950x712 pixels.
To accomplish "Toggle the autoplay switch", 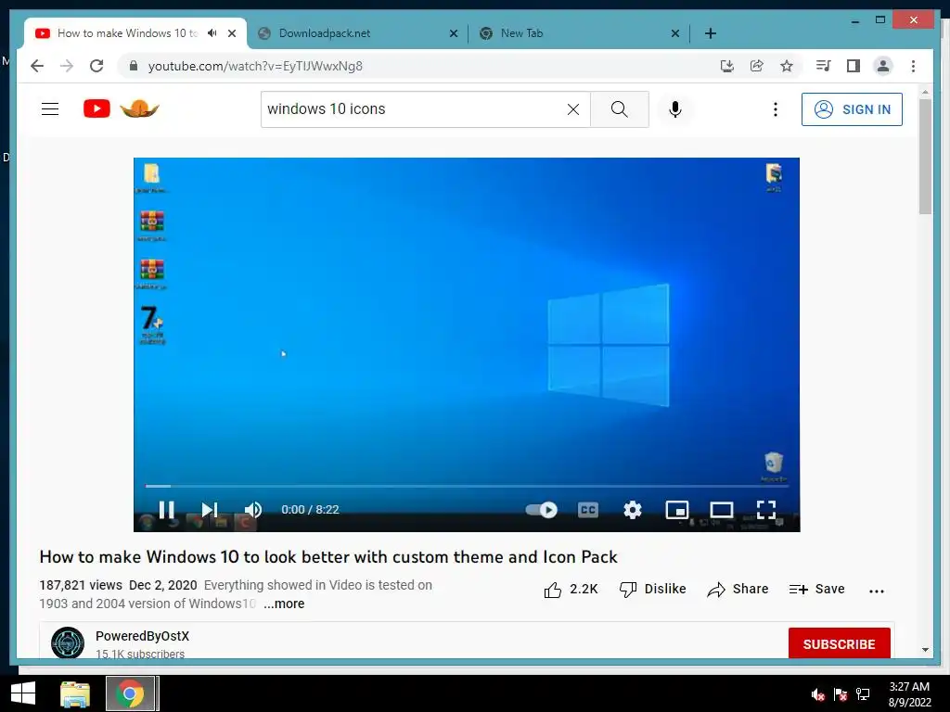I will tap(541, 510).
